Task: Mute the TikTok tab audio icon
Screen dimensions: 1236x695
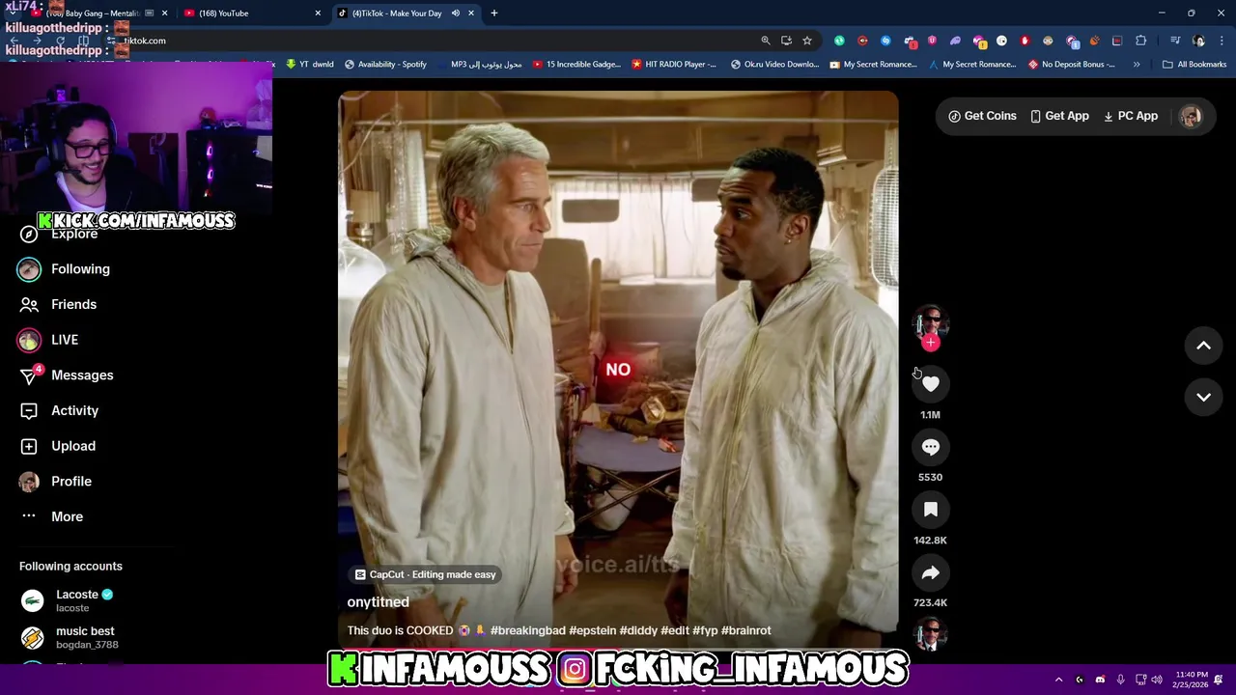Action: tap(456, 14)
